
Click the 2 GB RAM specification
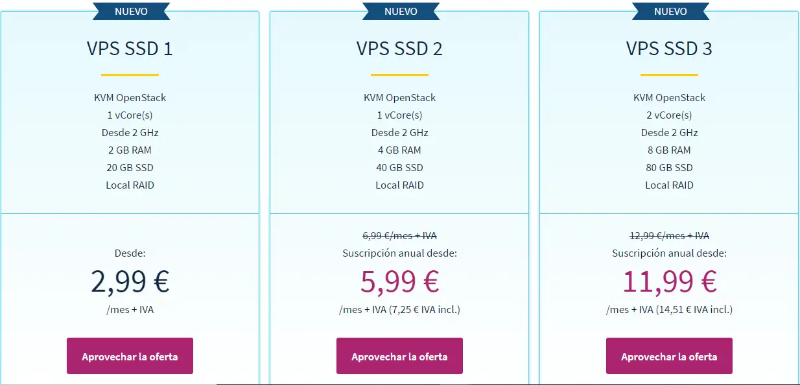pos(130,150)
